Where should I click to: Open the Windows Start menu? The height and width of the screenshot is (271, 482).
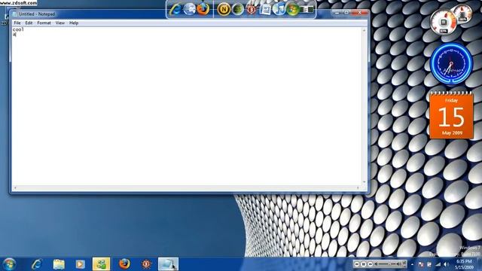(x=9, y=264)
